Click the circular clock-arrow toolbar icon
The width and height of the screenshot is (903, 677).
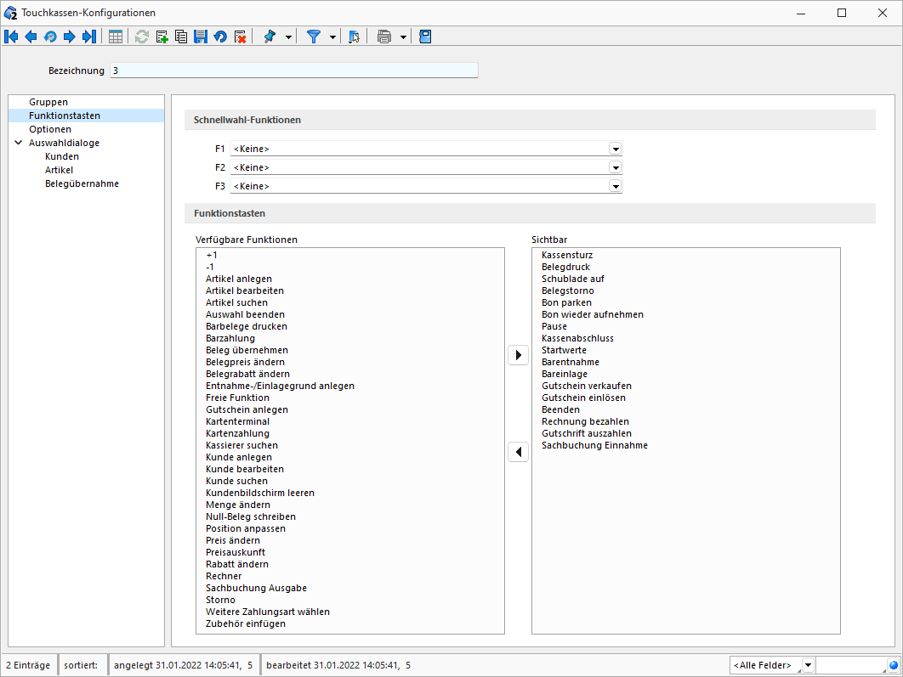50,37
